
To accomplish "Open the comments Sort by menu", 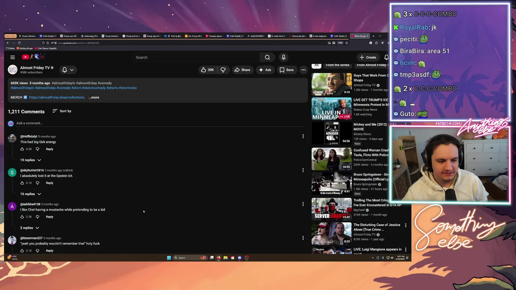I will pyautogui.click(x=62, y=111).
